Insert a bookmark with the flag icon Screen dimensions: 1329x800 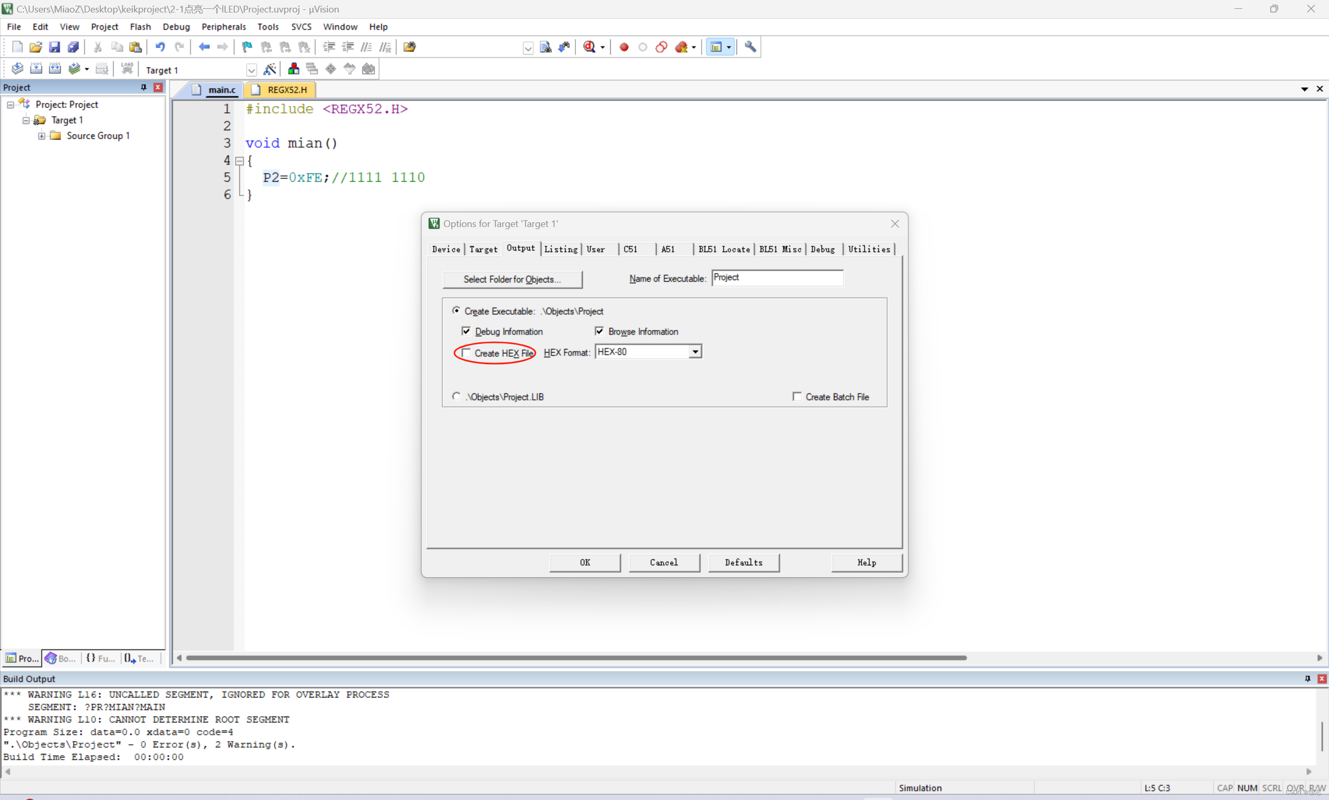pyautogui.click(x=247, y=47)
